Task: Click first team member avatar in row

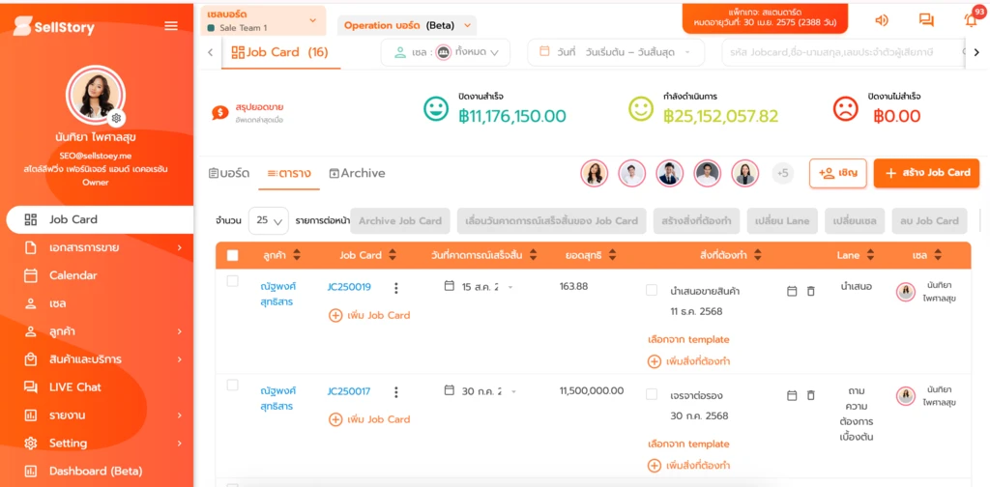Action: coord(595,173)
